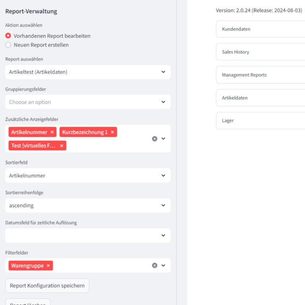Open the Sortierreihenfolge ascending dropdown
Viewport: 305px width, 305px height.
(88, 205)
